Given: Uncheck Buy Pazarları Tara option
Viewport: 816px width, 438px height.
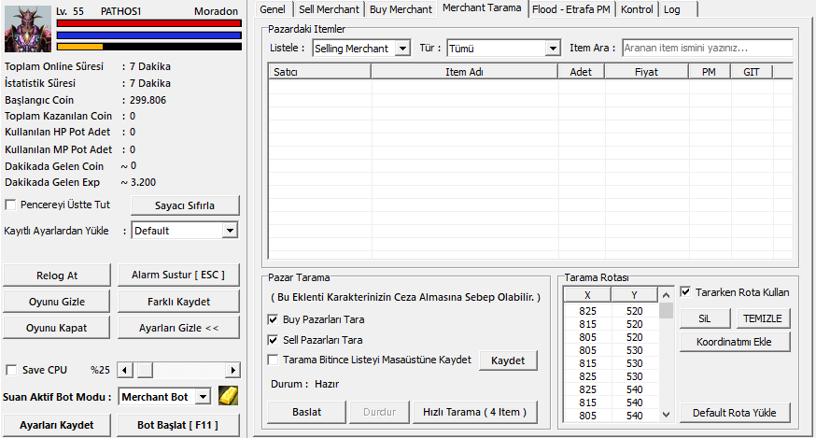Looking at the screenshot, I should pyautogui.click(x=273, y=319).
